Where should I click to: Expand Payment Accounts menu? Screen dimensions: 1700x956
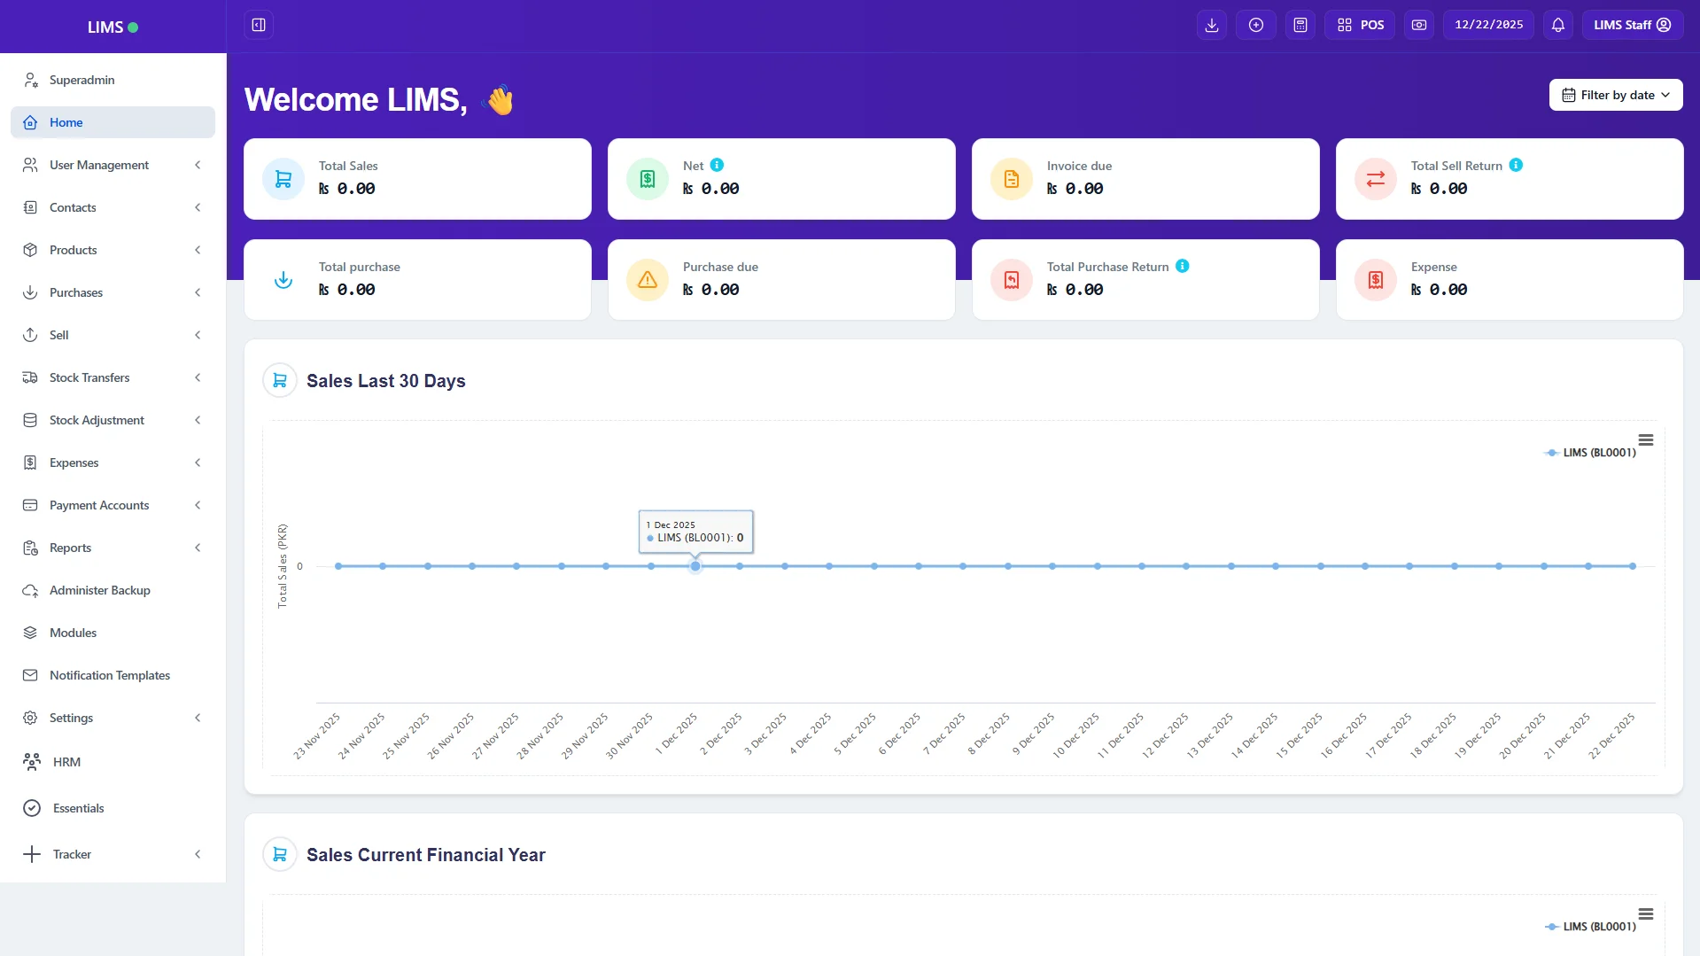click(113, 505)
